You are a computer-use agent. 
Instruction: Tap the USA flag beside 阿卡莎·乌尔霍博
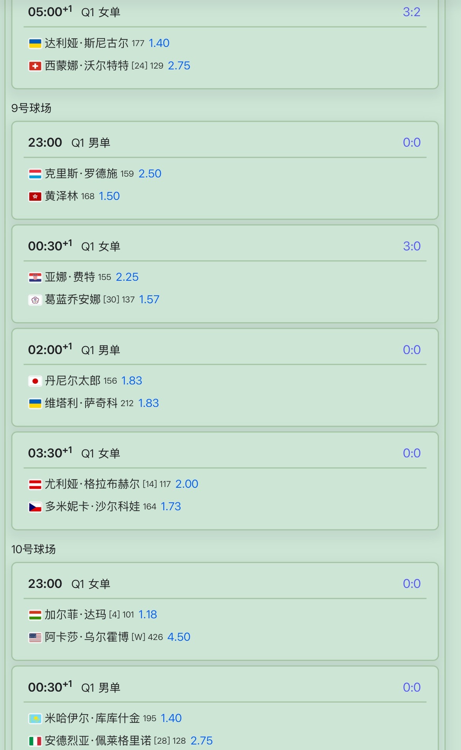(x=35, y=637)
